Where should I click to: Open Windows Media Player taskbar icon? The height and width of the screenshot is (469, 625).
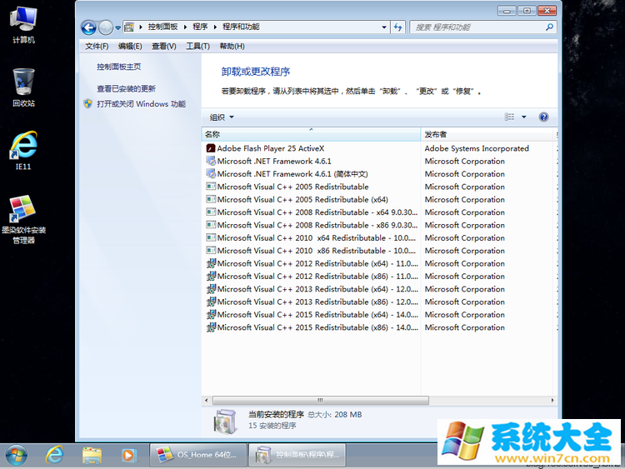(x=128, y=455)
